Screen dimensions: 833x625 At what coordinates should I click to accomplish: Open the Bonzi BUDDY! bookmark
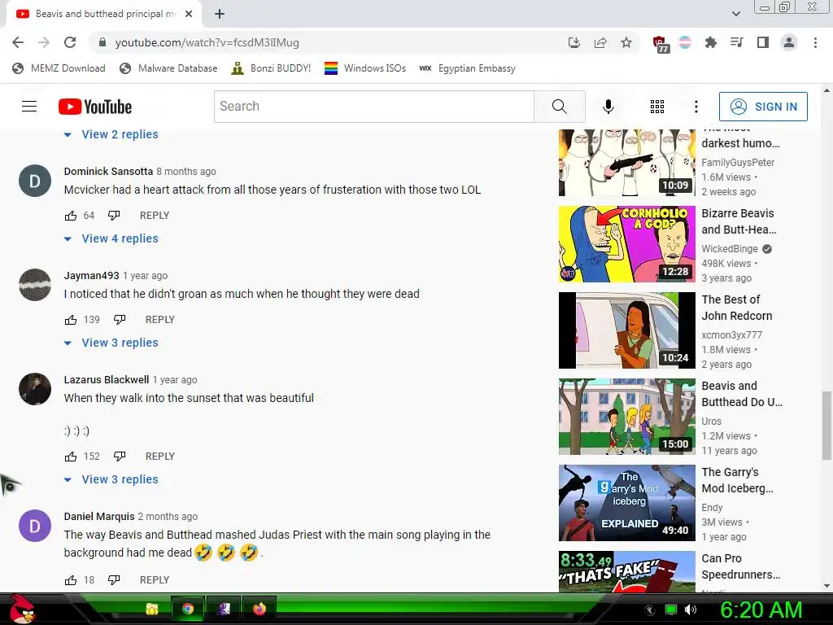[271, 68]
